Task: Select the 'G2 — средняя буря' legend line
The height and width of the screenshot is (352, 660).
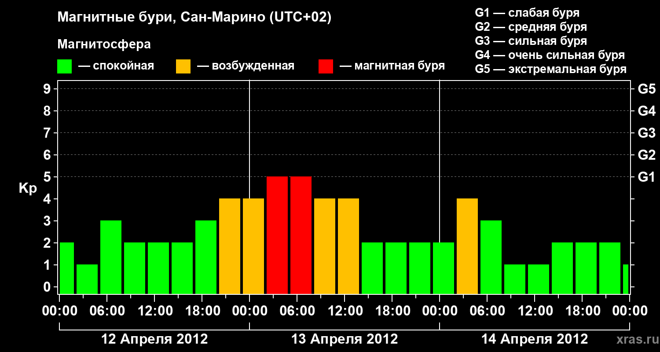Action: [531, 27]
